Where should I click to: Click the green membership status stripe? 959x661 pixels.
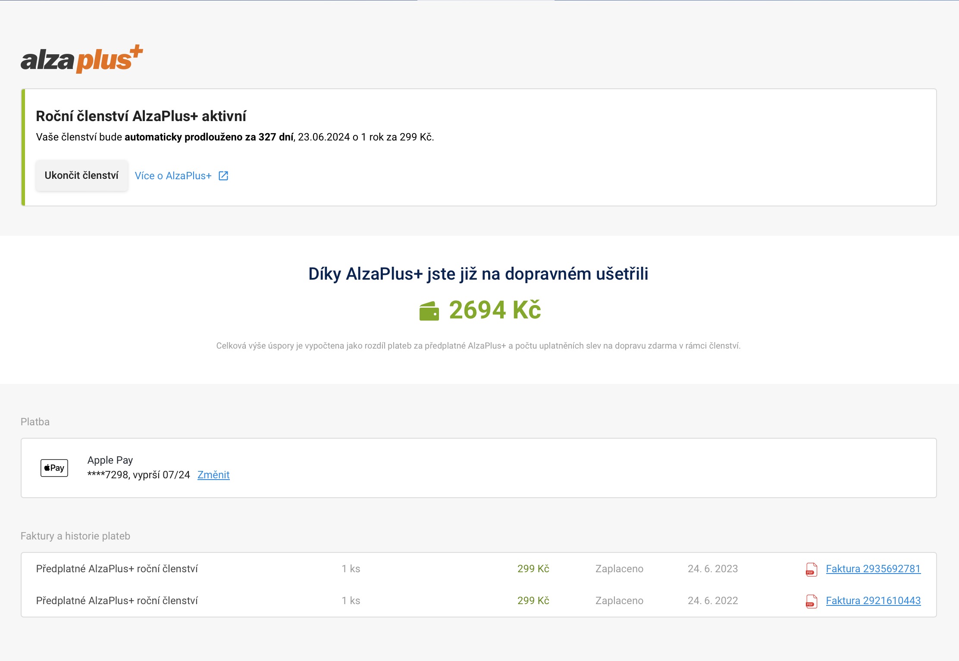point(23,147)
